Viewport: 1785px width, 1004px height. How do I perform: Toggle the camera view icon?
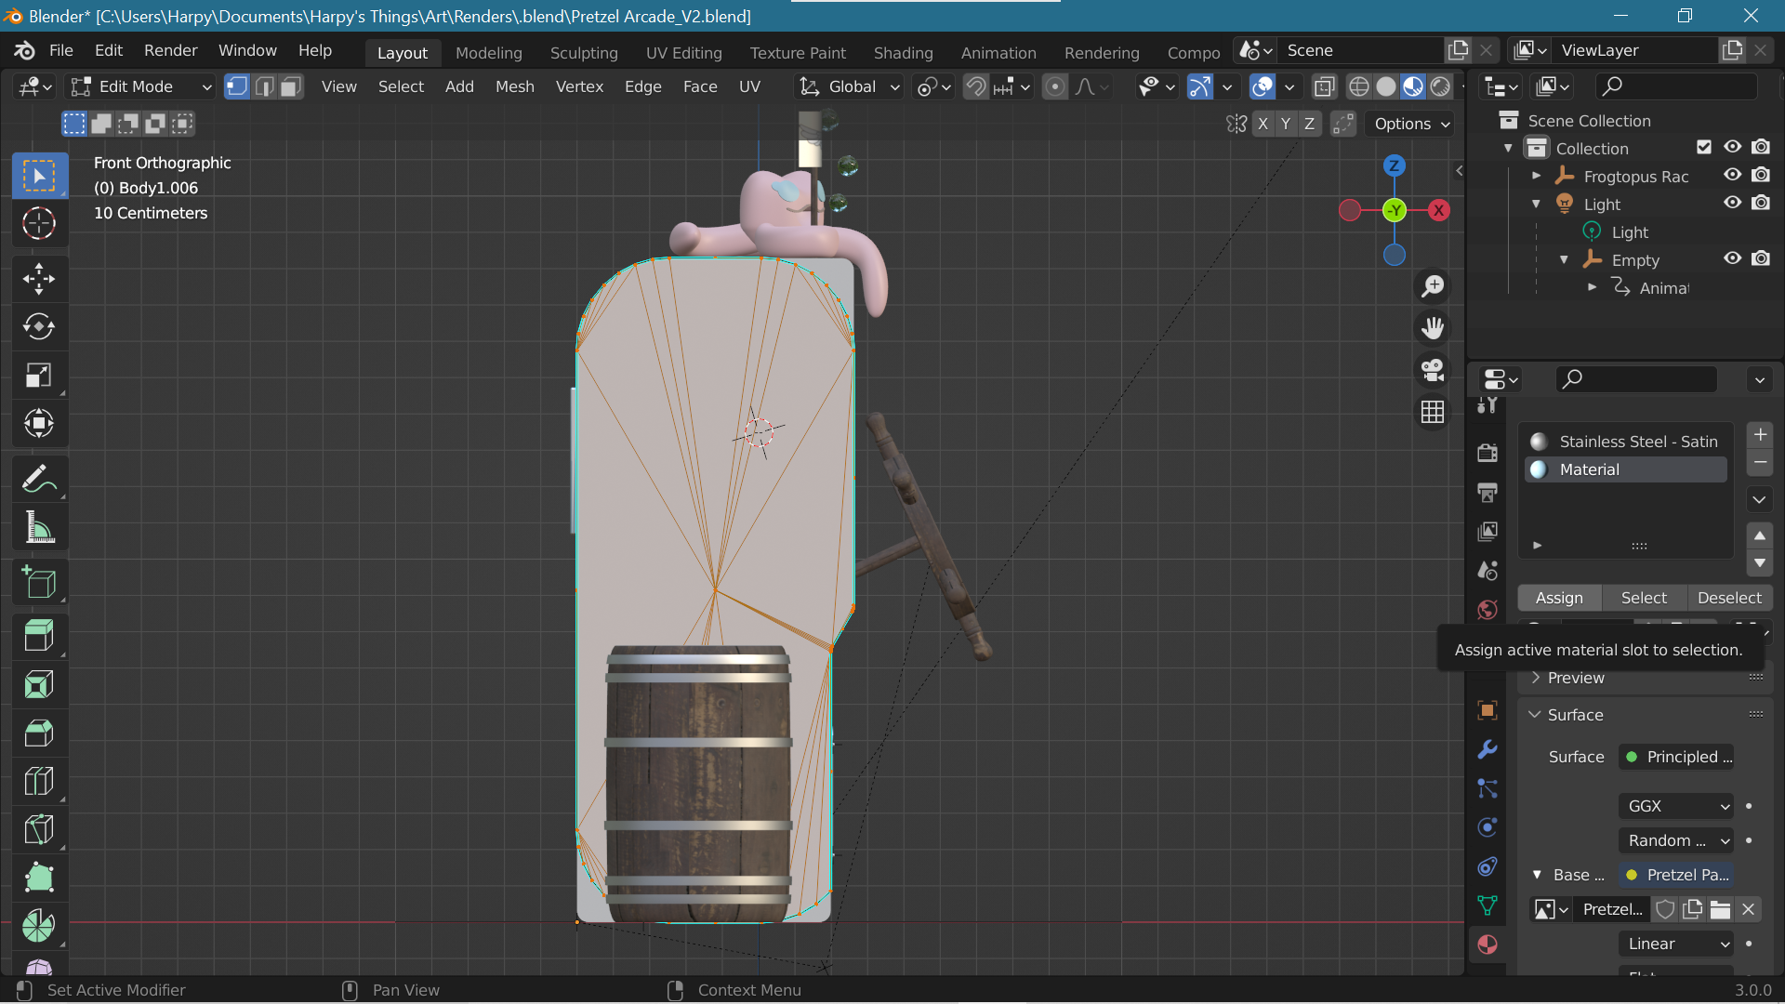pyautogui.click(x=1433, y=370)
